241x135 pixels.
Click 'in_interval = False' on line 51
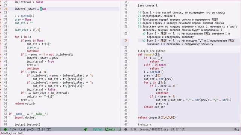pos(41,90)
